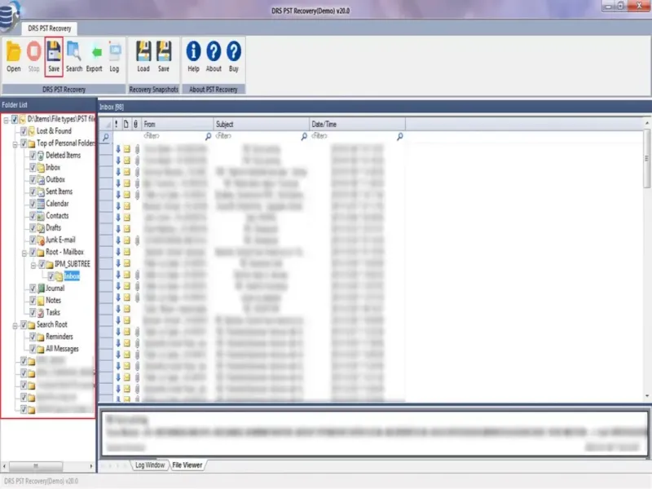
Task: Click the Stop icon in toolbar
Action: tap(33, 51)
